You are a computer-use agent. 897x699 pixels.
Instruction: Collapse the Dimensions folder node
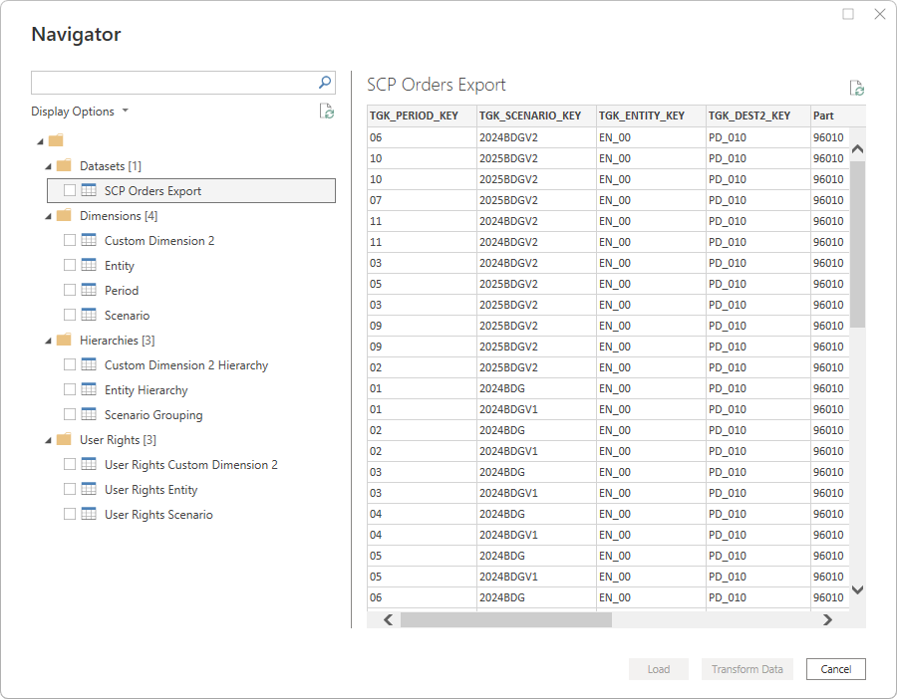(48, 216)
